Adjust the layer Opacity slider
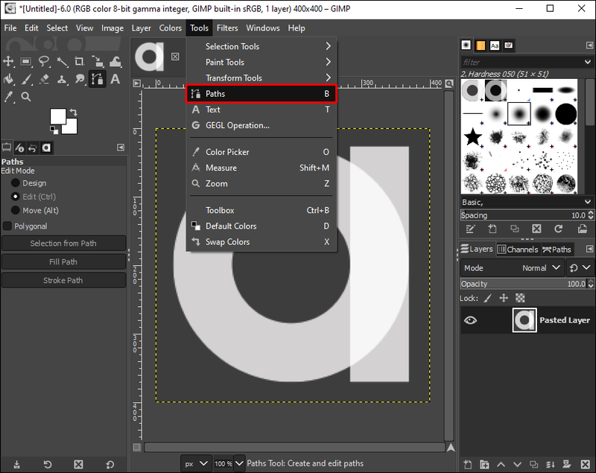Viewport: 596px width, 473px height. click(521, 284)
